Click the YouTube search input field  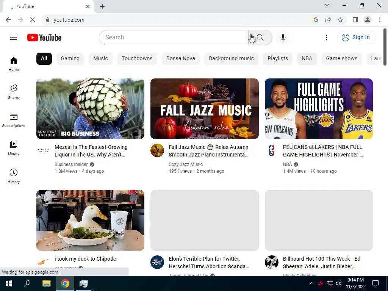(x=174, y=38)
